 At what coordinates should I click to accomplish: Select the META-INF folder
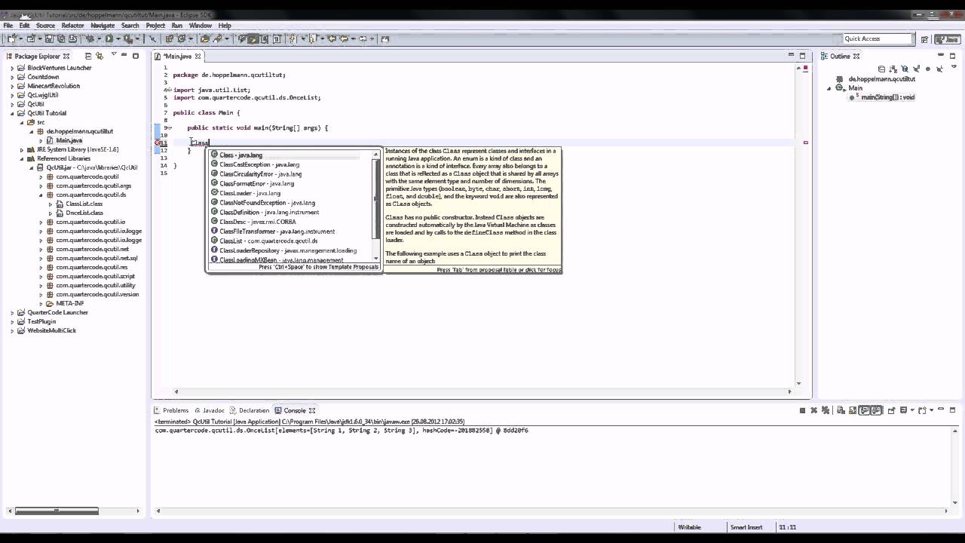(x=70, y=303)
